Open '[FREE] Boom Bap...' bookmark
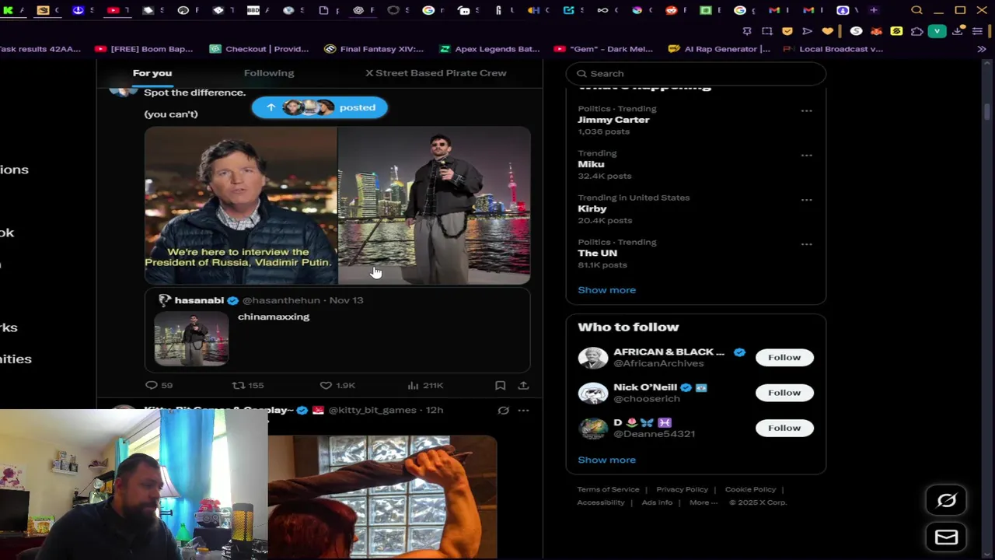Image resolution: width=995 pixels, height=560 pixels. [144, 49]
